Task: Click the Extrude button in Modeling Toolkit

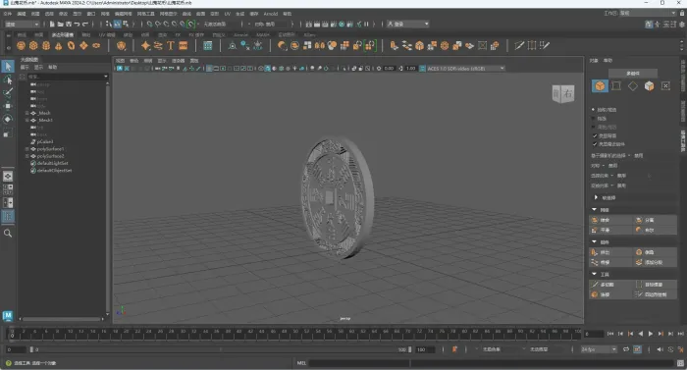Action: (x=611, y=252)
